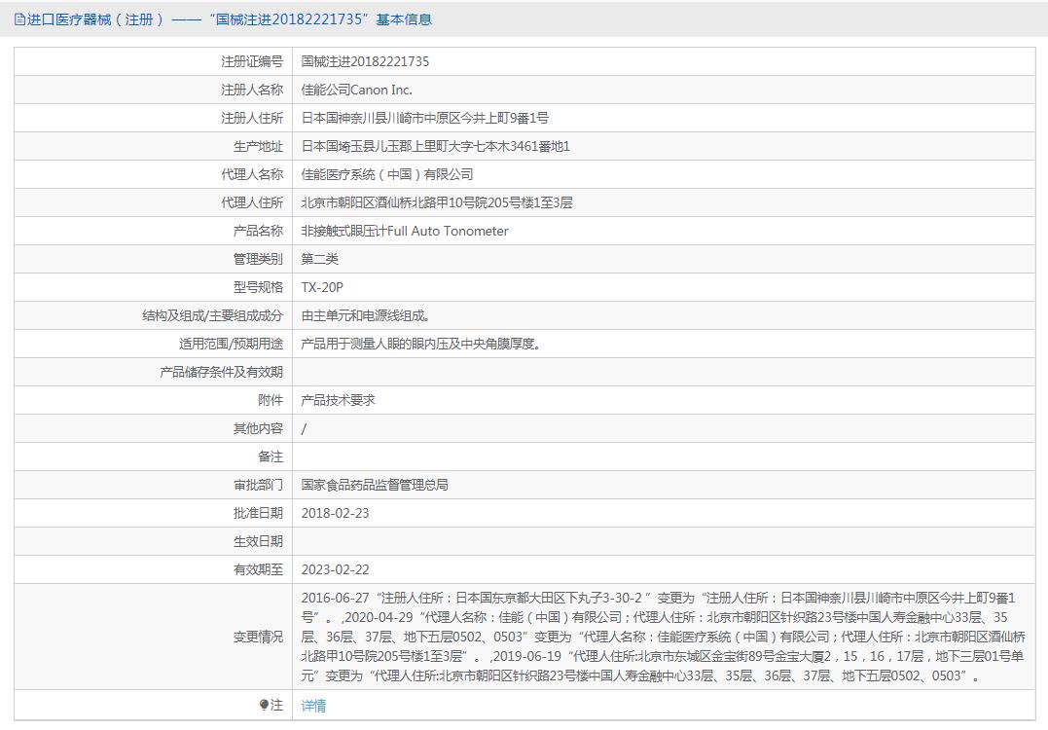Click the 代理人住所 row label
This screenshot has width=1048, height=730.
[x=252, y=201]
